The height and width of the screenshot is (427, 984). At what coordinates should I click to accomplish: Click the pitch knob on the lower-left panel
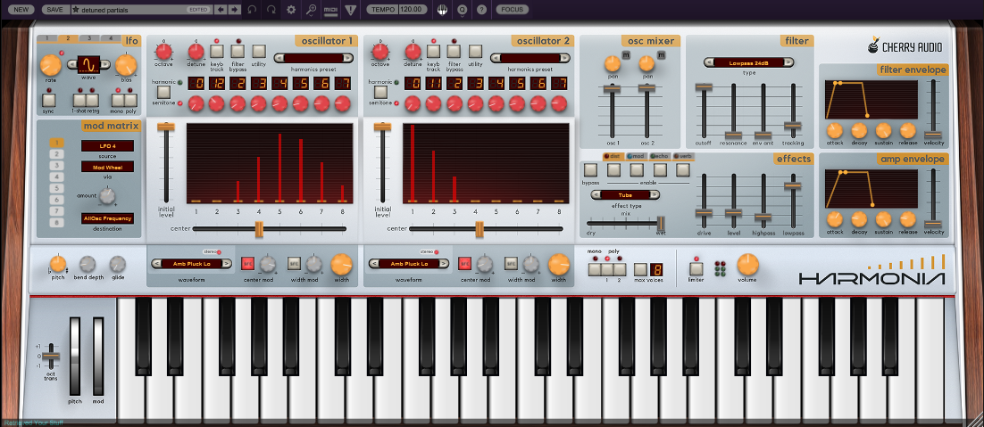pyautogui.click(x=57, y=264)
